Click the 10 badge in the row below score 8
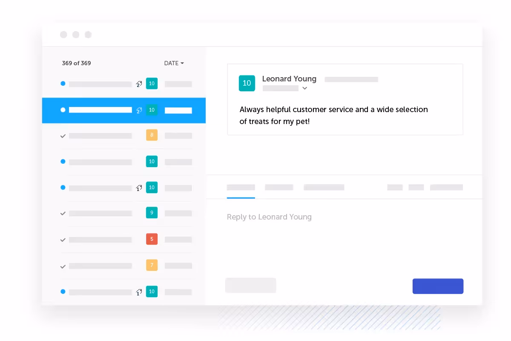 [x=152, y=161]
